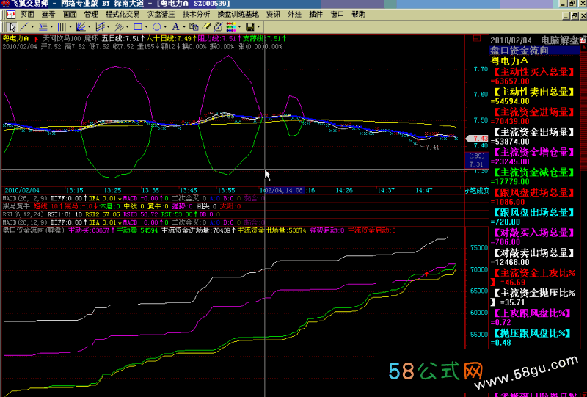Expand the channel lines tool dropdown
Viewport: 587px width, 397px height.
point(108,27)
